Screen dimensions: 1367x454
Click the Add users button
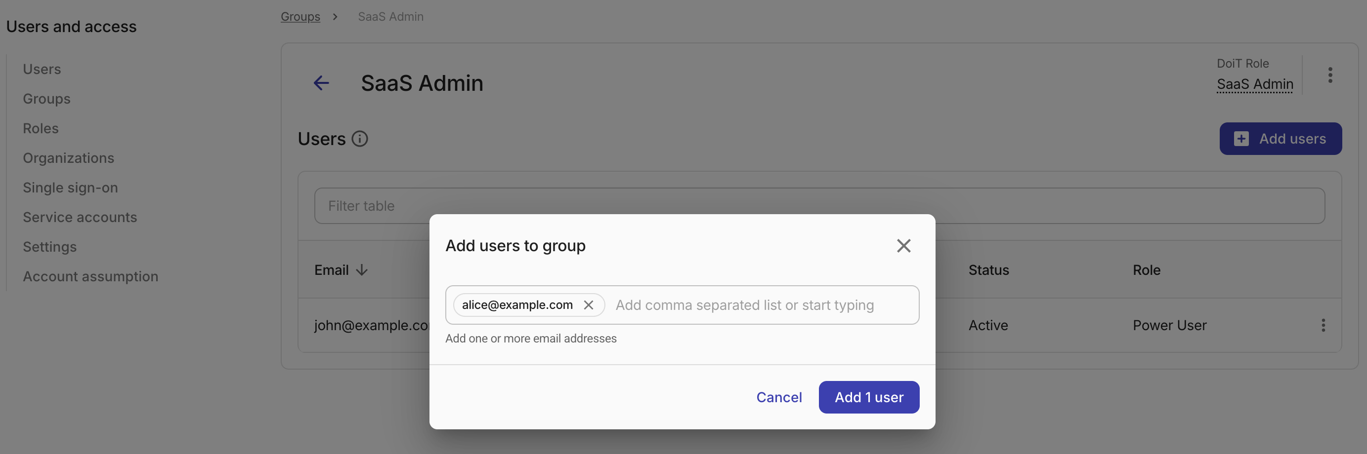(x=1280, y=139)
